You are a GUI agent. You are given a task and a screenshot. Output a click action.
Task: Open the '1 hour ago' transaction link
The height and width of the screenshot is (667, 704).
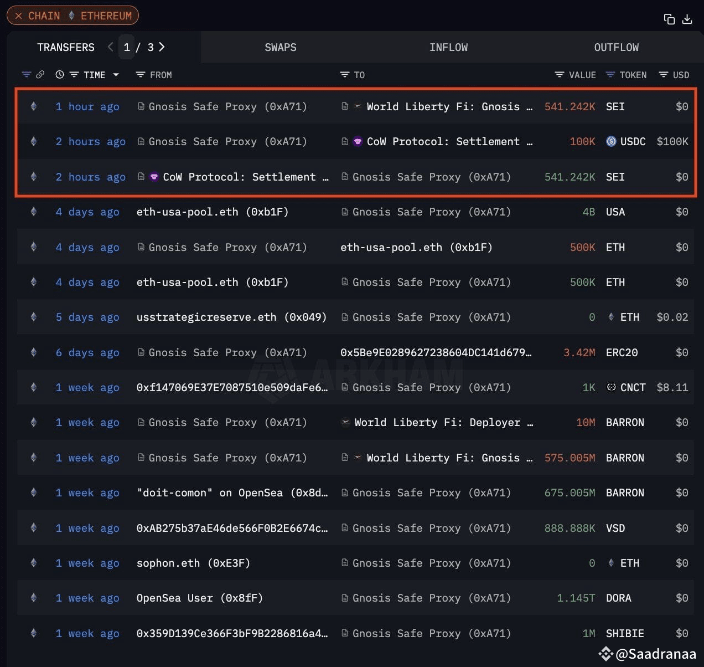[87, 106]
